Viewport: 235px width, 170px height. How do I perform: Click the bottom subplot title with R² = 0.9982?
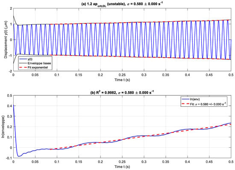pyautogui.click(x=122, y=92)
